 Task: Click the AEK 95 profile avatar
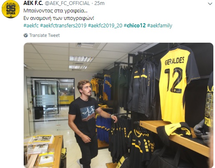coord(10,9)
